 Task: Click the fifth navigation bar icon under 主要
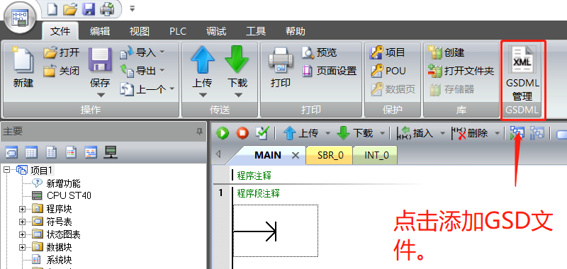point(91,153)
